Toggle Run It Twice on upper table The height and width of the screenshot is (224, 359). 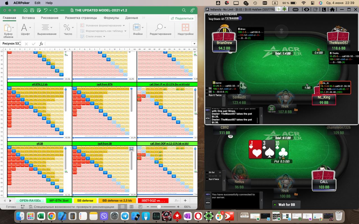click(x=207, y=95)
